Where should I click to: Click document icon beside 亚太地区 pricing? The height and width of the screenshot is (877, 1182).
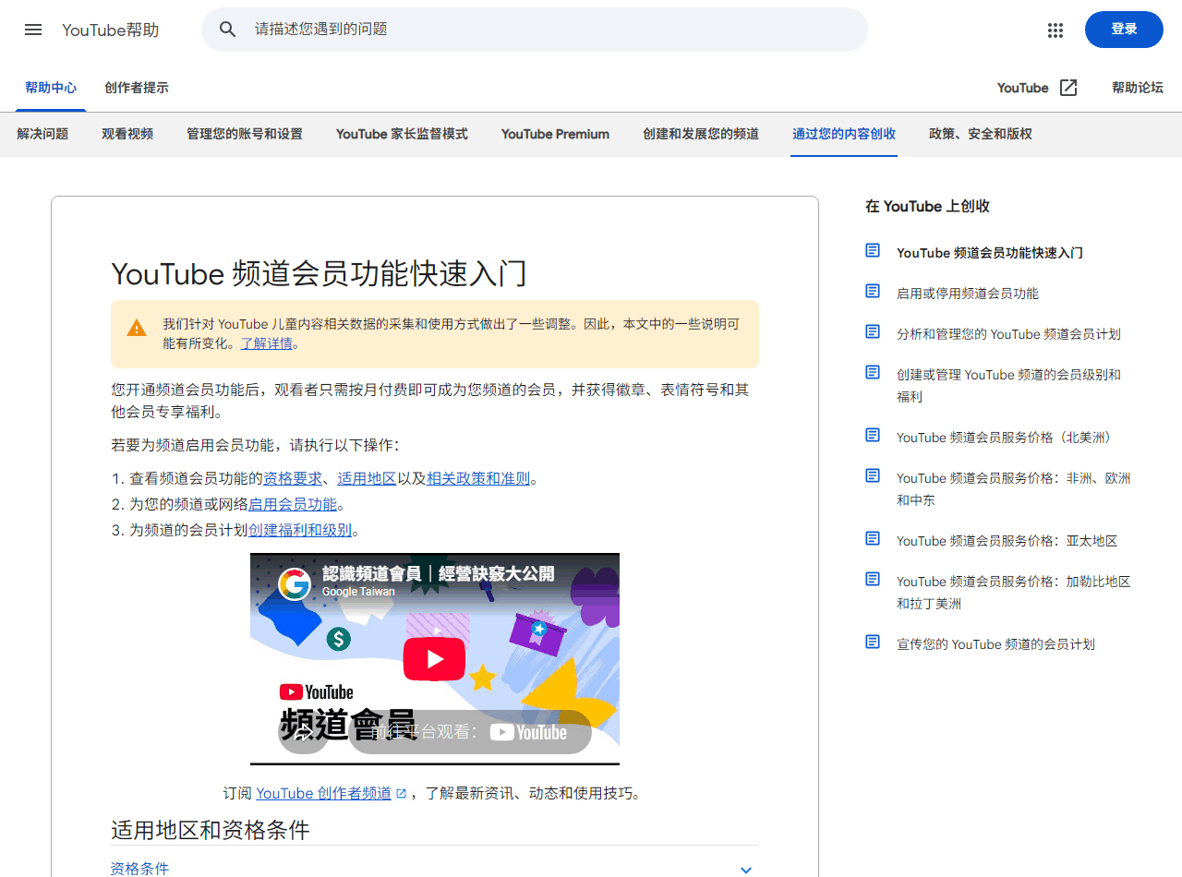[873, 538]
